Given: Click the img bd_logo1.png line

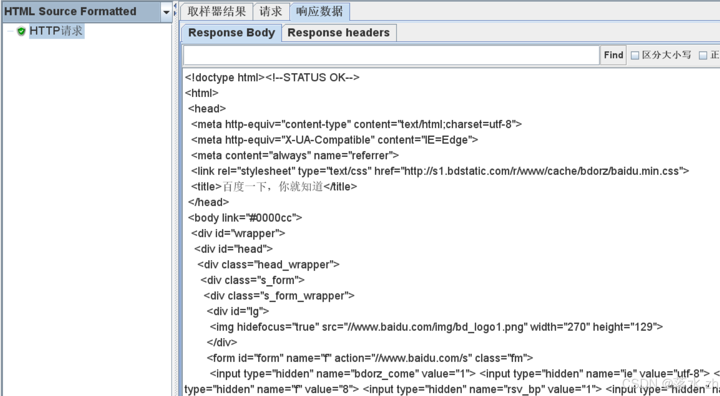Looking at the screenshot, I should [436, 327].
